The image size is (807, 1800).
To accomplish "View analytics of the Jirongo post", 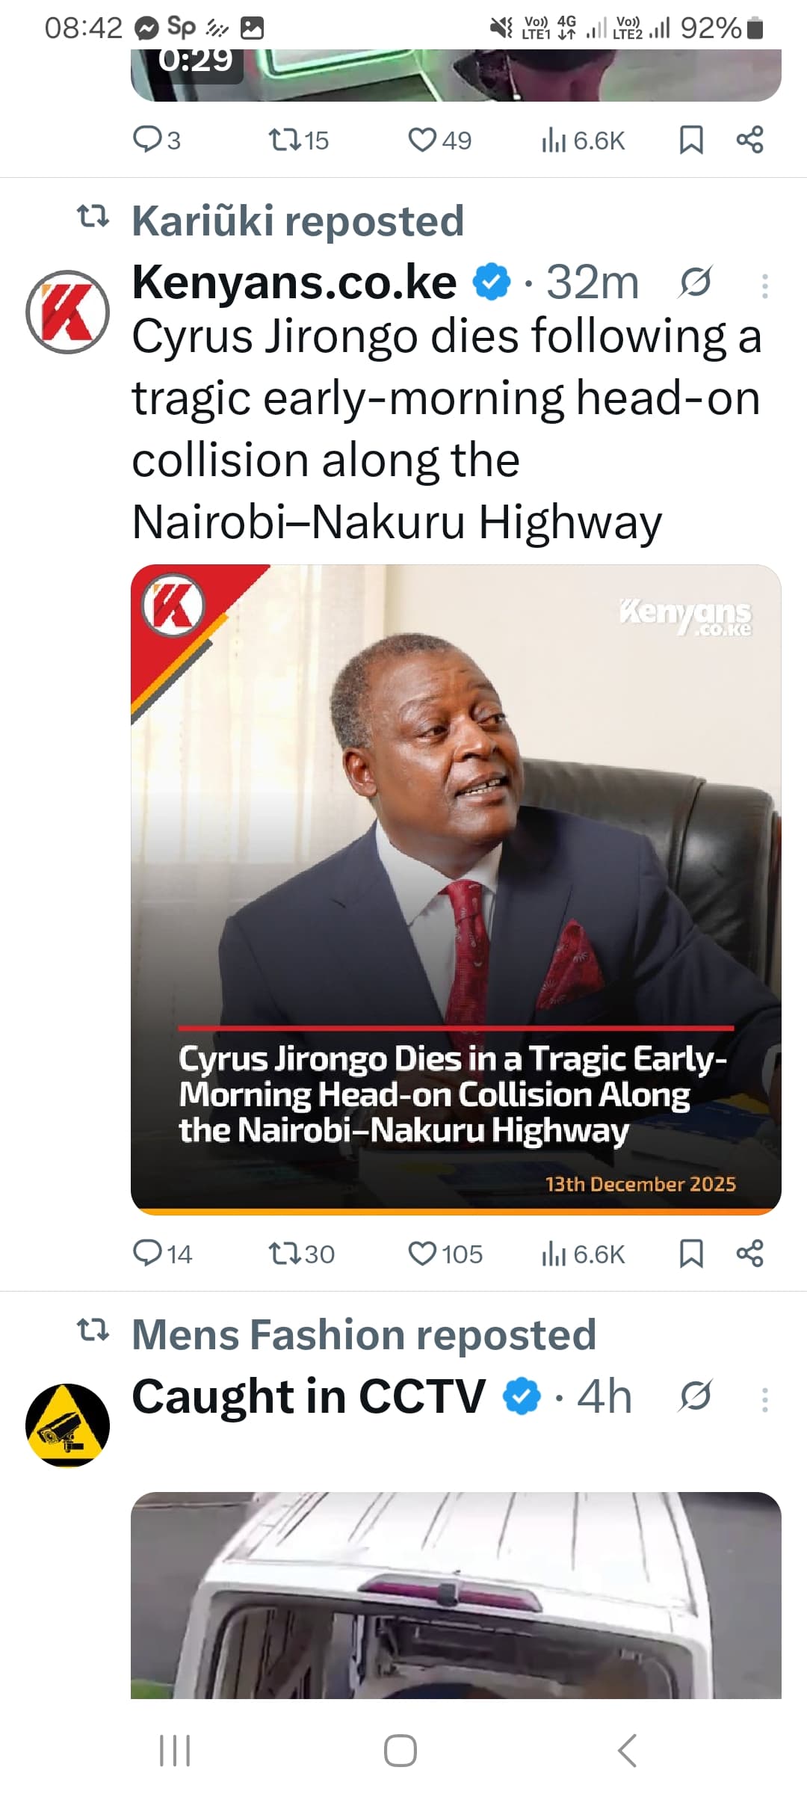I will [554, 1254].
